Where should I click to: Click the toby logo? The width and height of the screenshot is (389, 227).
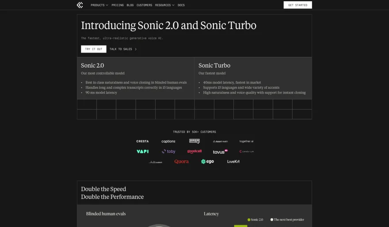168,151
